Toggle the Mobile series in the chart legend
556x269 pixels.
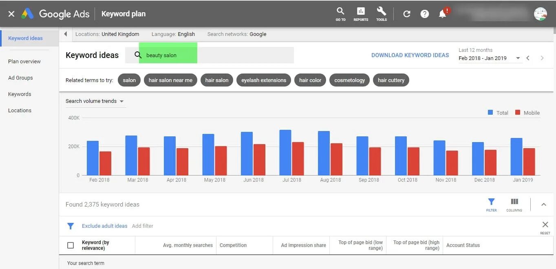click(x=527, y=112)
